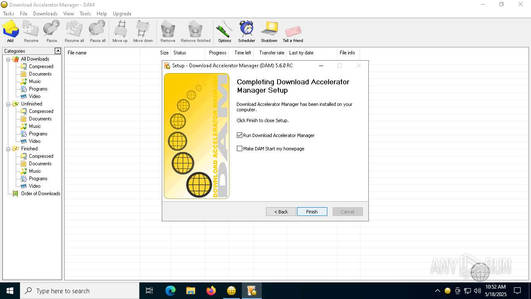This screenshot has width=531, height=299.
Task: Collapse the Unfinished tree node
Action: (x=8, y=104)
